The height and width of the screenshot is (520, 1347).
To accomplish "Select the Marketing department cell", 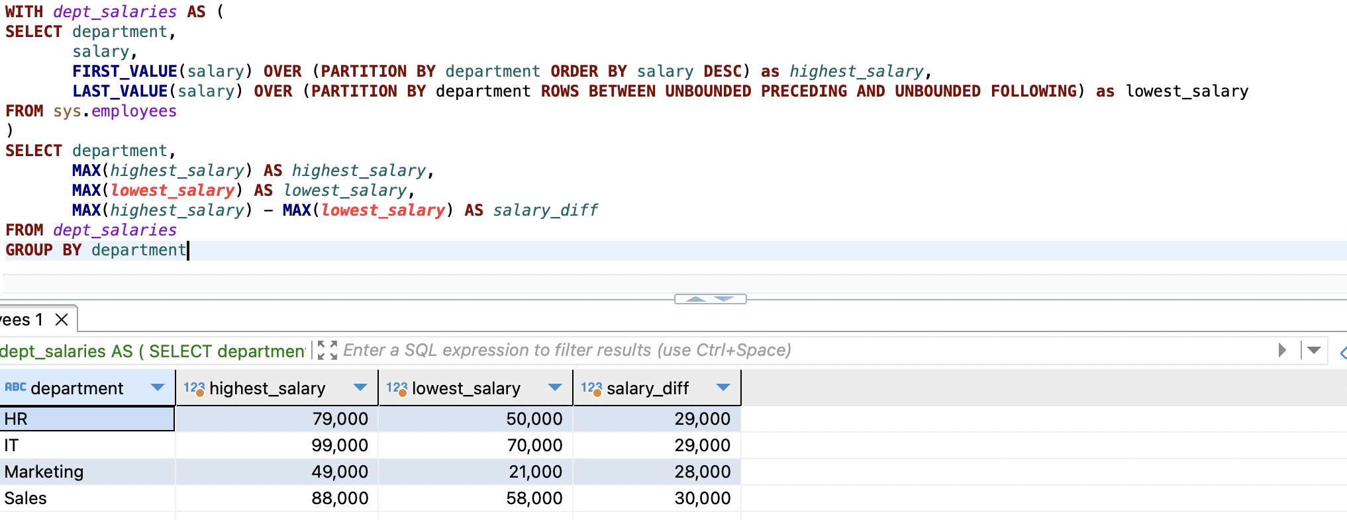I will click(87, 472).
